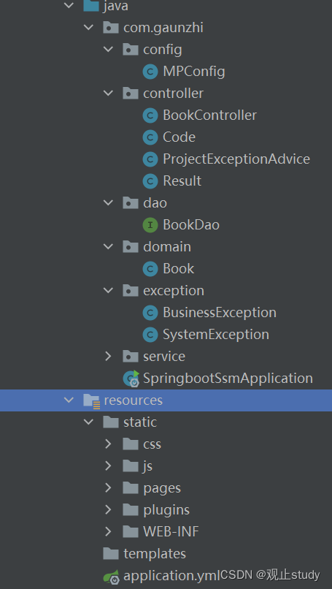This screenshot has height=589, width=332.
Task: Select the BusinessException file name
Action: (x=220, y=313)
